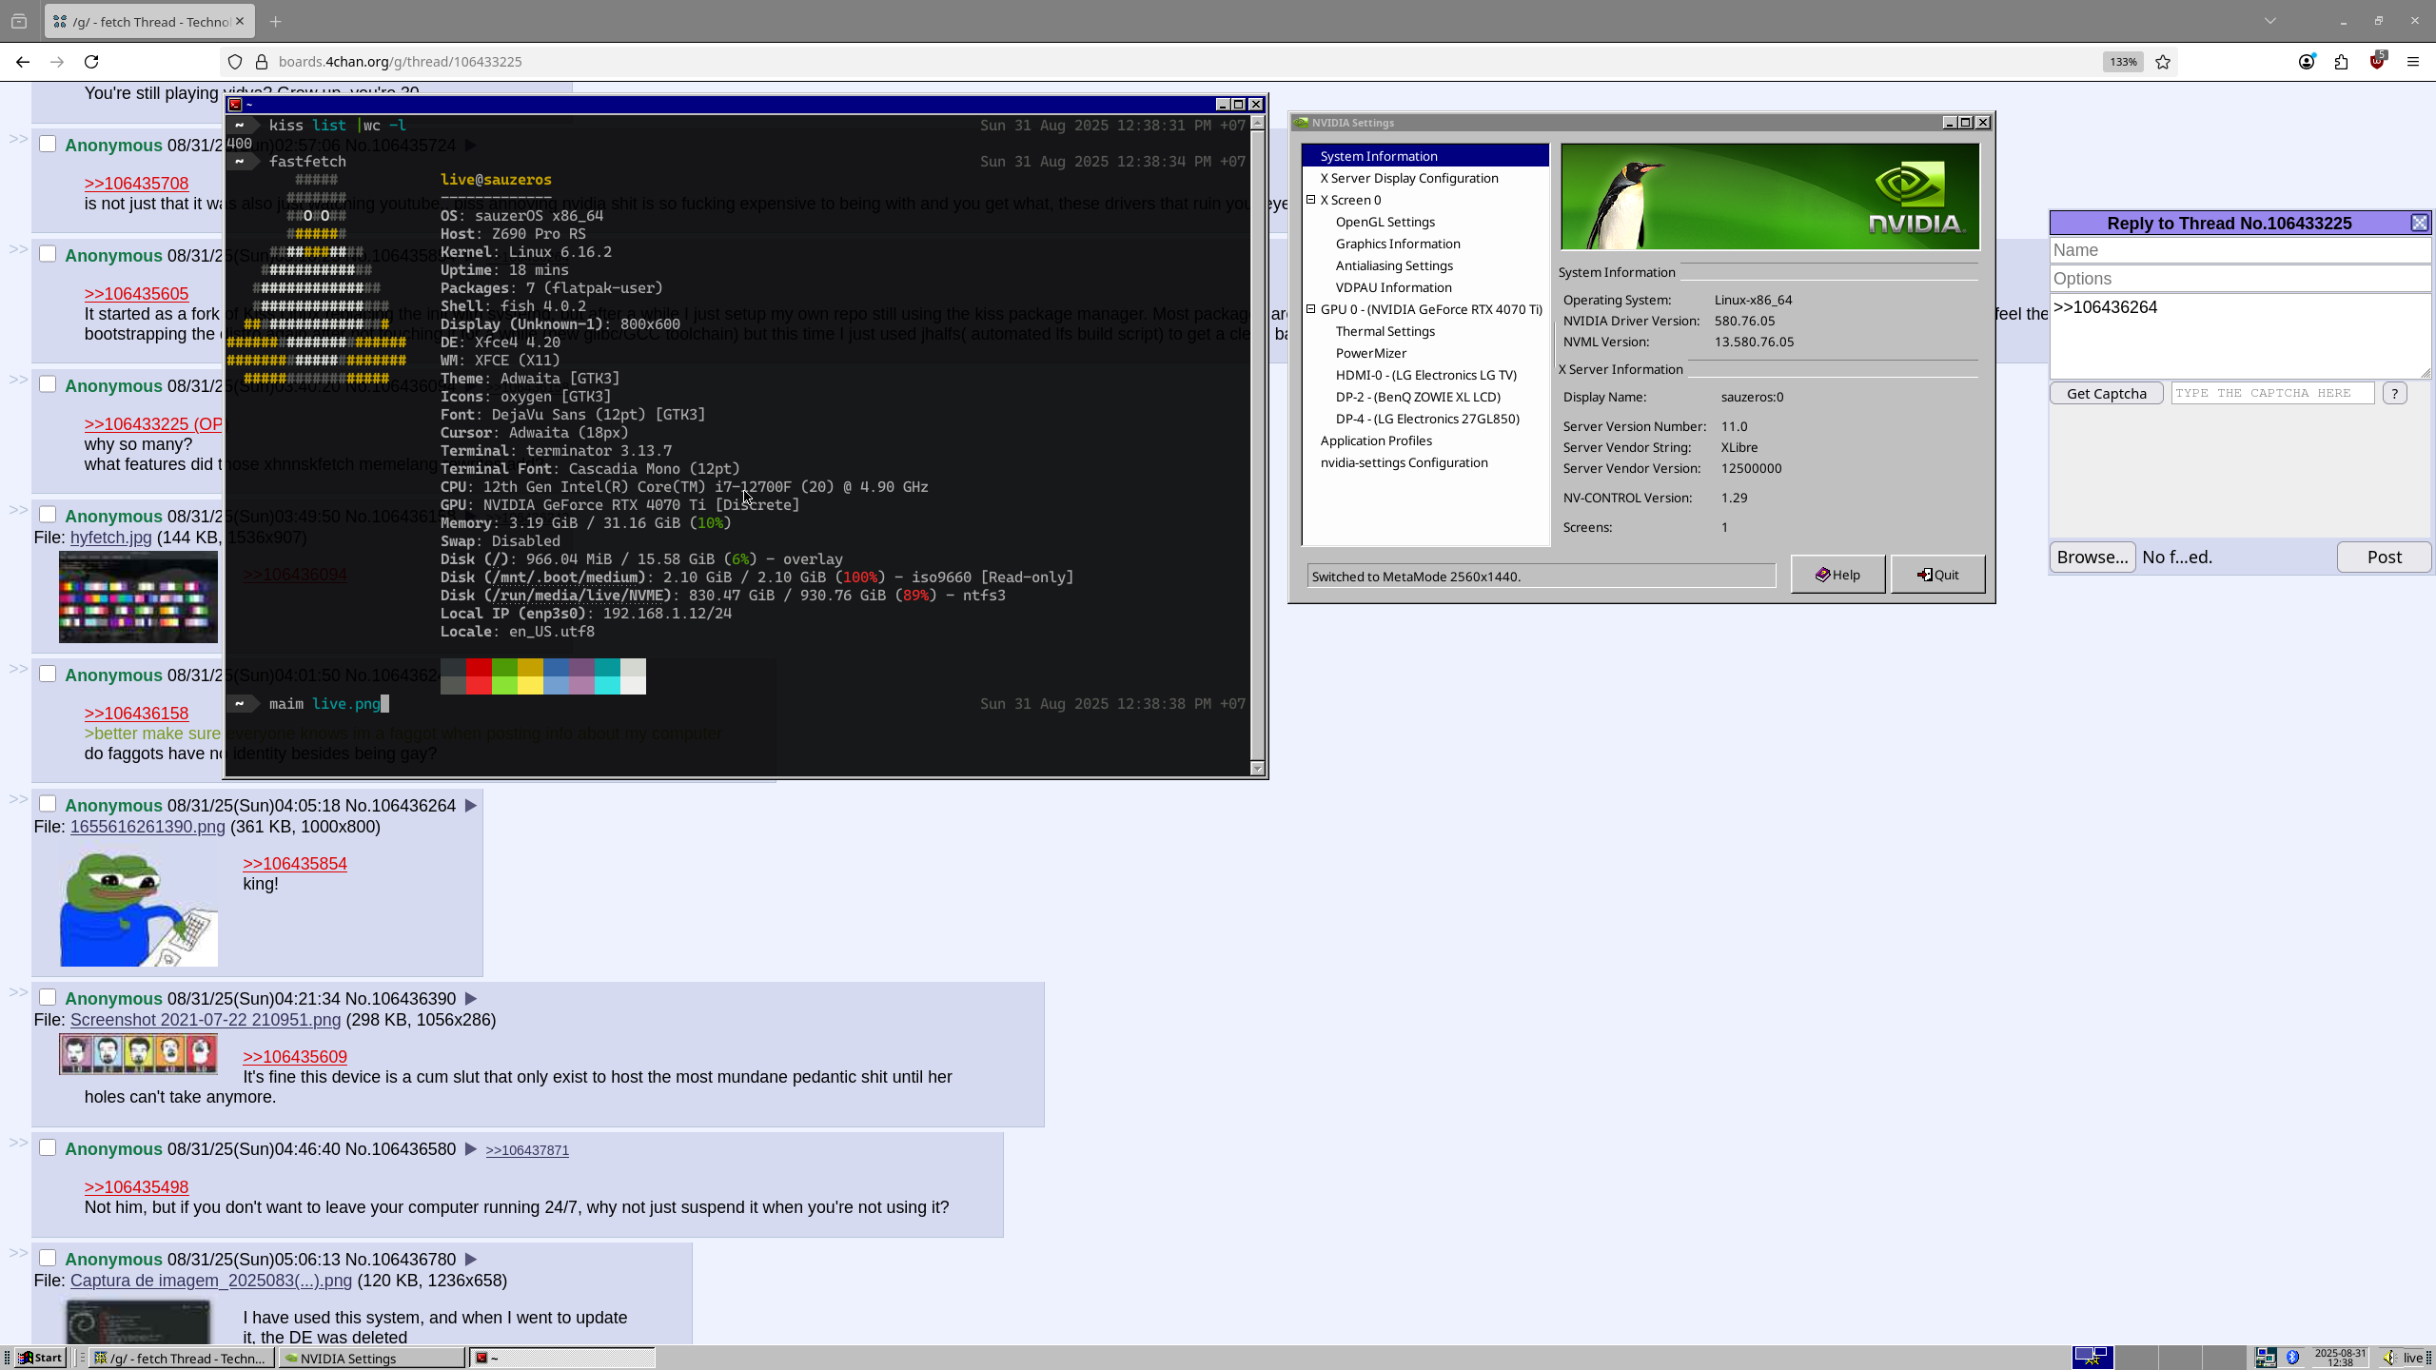Tick checkbox for post No.106436780
The image size is (2436, 1370).
[x=48, y=1258]
